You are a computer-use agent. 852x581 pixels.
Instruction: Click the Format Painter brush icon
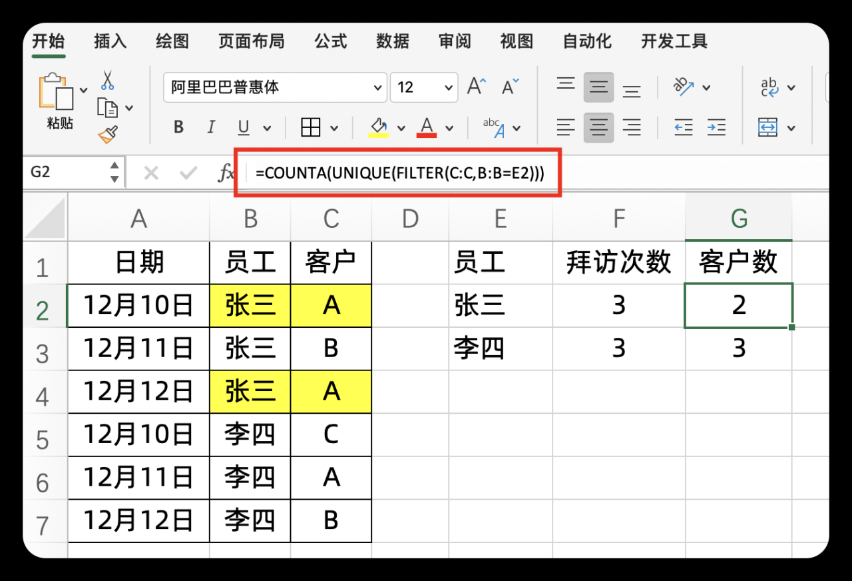coord(107,134)
